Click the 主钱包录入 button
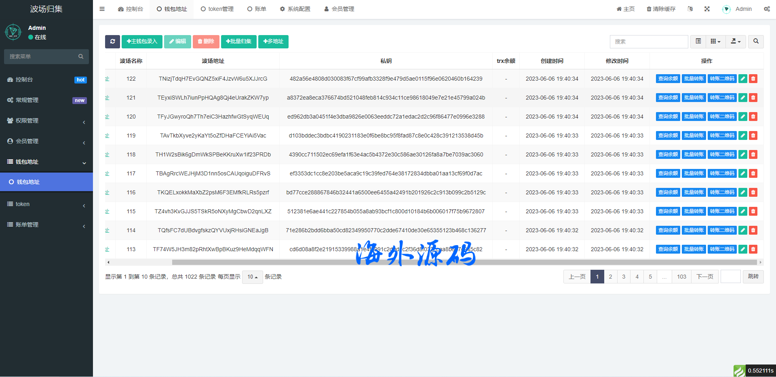This screenshot has width=776, height=377. 142,42
